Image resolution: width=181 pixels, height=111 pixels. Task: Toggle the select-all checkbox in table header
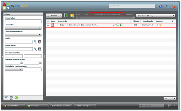point(48,21)
